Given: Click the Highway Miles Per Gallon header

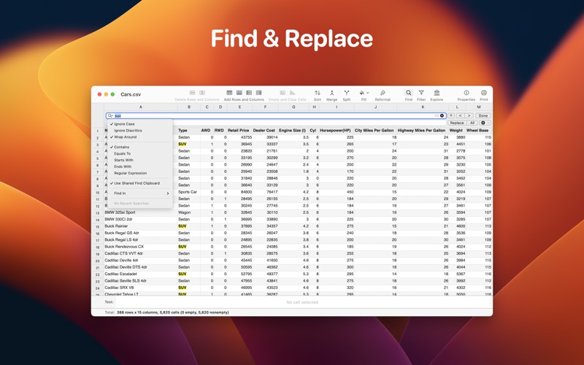Looking at the screenshot, I should pyautogui.click(x=421, y=131).
